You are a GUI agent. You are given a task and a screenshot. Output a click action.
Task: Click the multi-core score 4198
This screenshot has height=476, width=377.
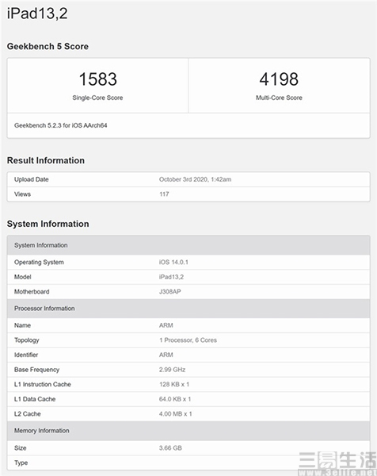279,79
